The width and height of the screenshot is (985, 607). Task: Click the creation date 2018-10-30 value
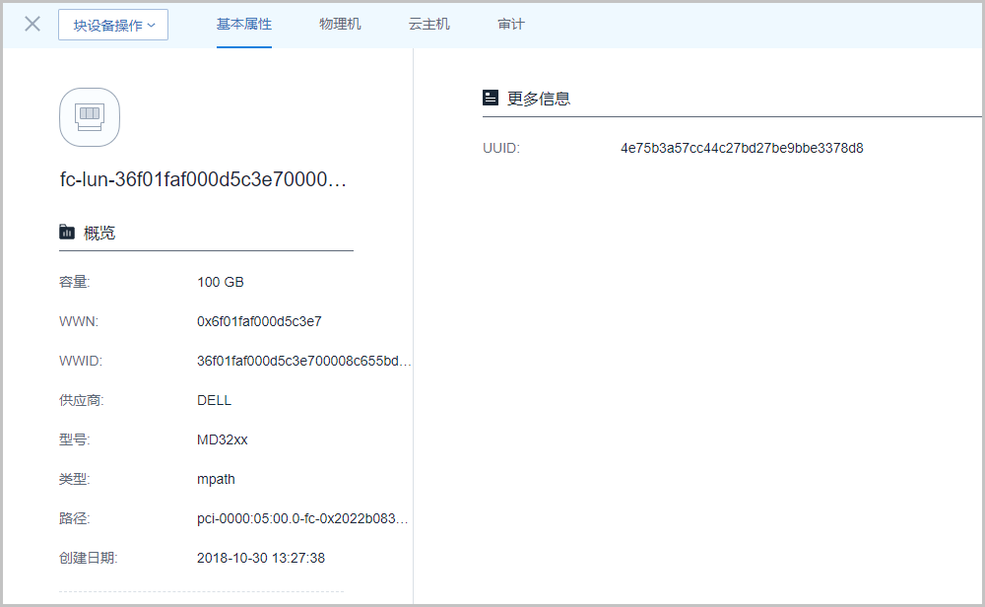261,558
